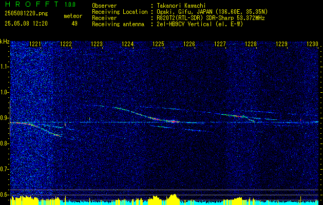This screenshot has width=323, height=205.
Task: Click the 1222 time marker
Action: (66, 44)
